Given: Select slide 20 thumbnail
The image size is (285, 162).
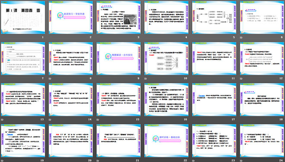Looking at the screenshot, I should (x=71, y=140).
